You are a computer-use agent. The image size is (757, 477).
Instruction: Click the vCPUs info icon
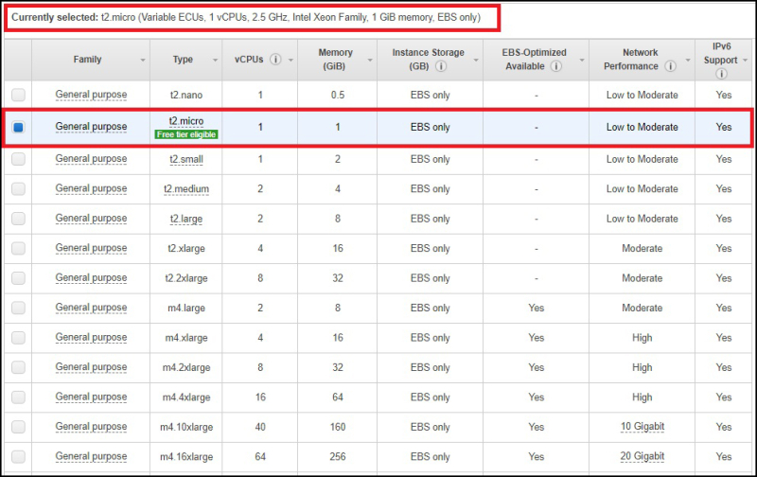click(x=275, y=60)
